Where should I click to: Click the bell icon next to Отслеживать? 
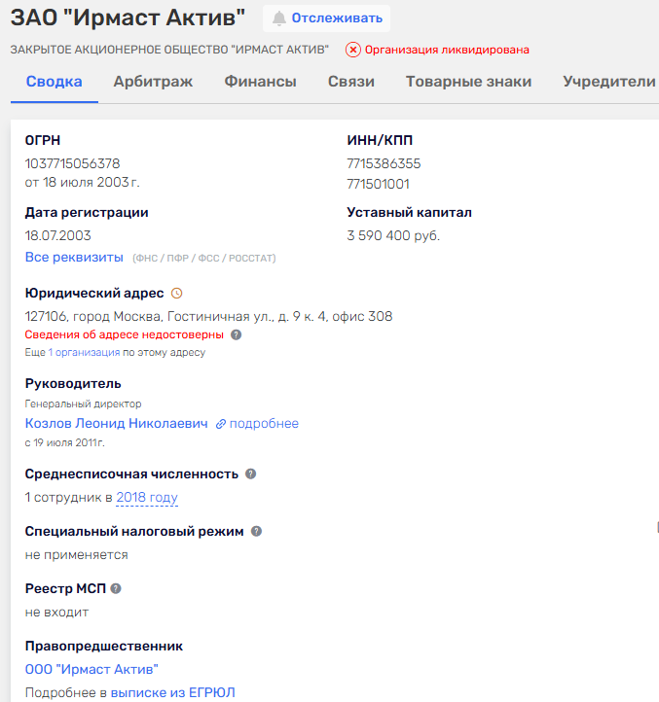click(x=278, y=18)
